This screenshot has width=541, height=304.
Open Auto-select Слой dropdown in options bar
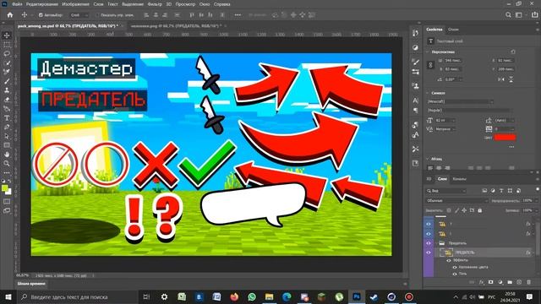79,15
